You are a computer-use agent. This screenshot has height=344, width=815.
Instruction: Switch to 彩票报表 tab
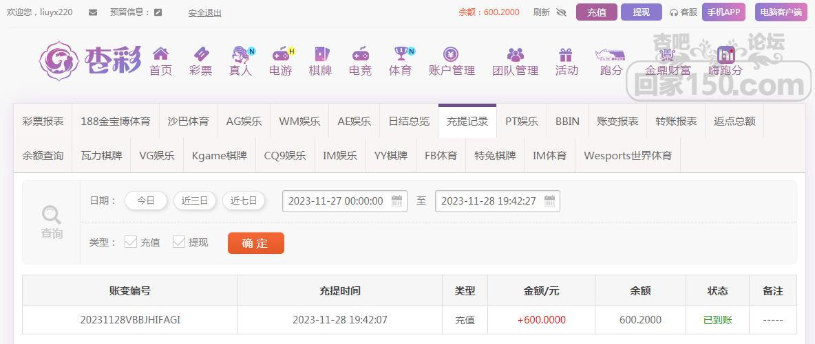point(43,122)
